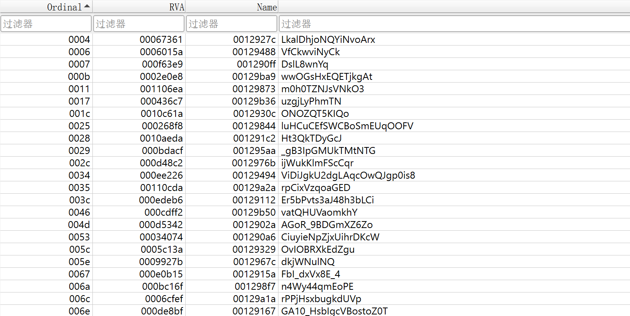
Task: Select the export named VfCkwviNyCk
Action: tap(310, 52)
